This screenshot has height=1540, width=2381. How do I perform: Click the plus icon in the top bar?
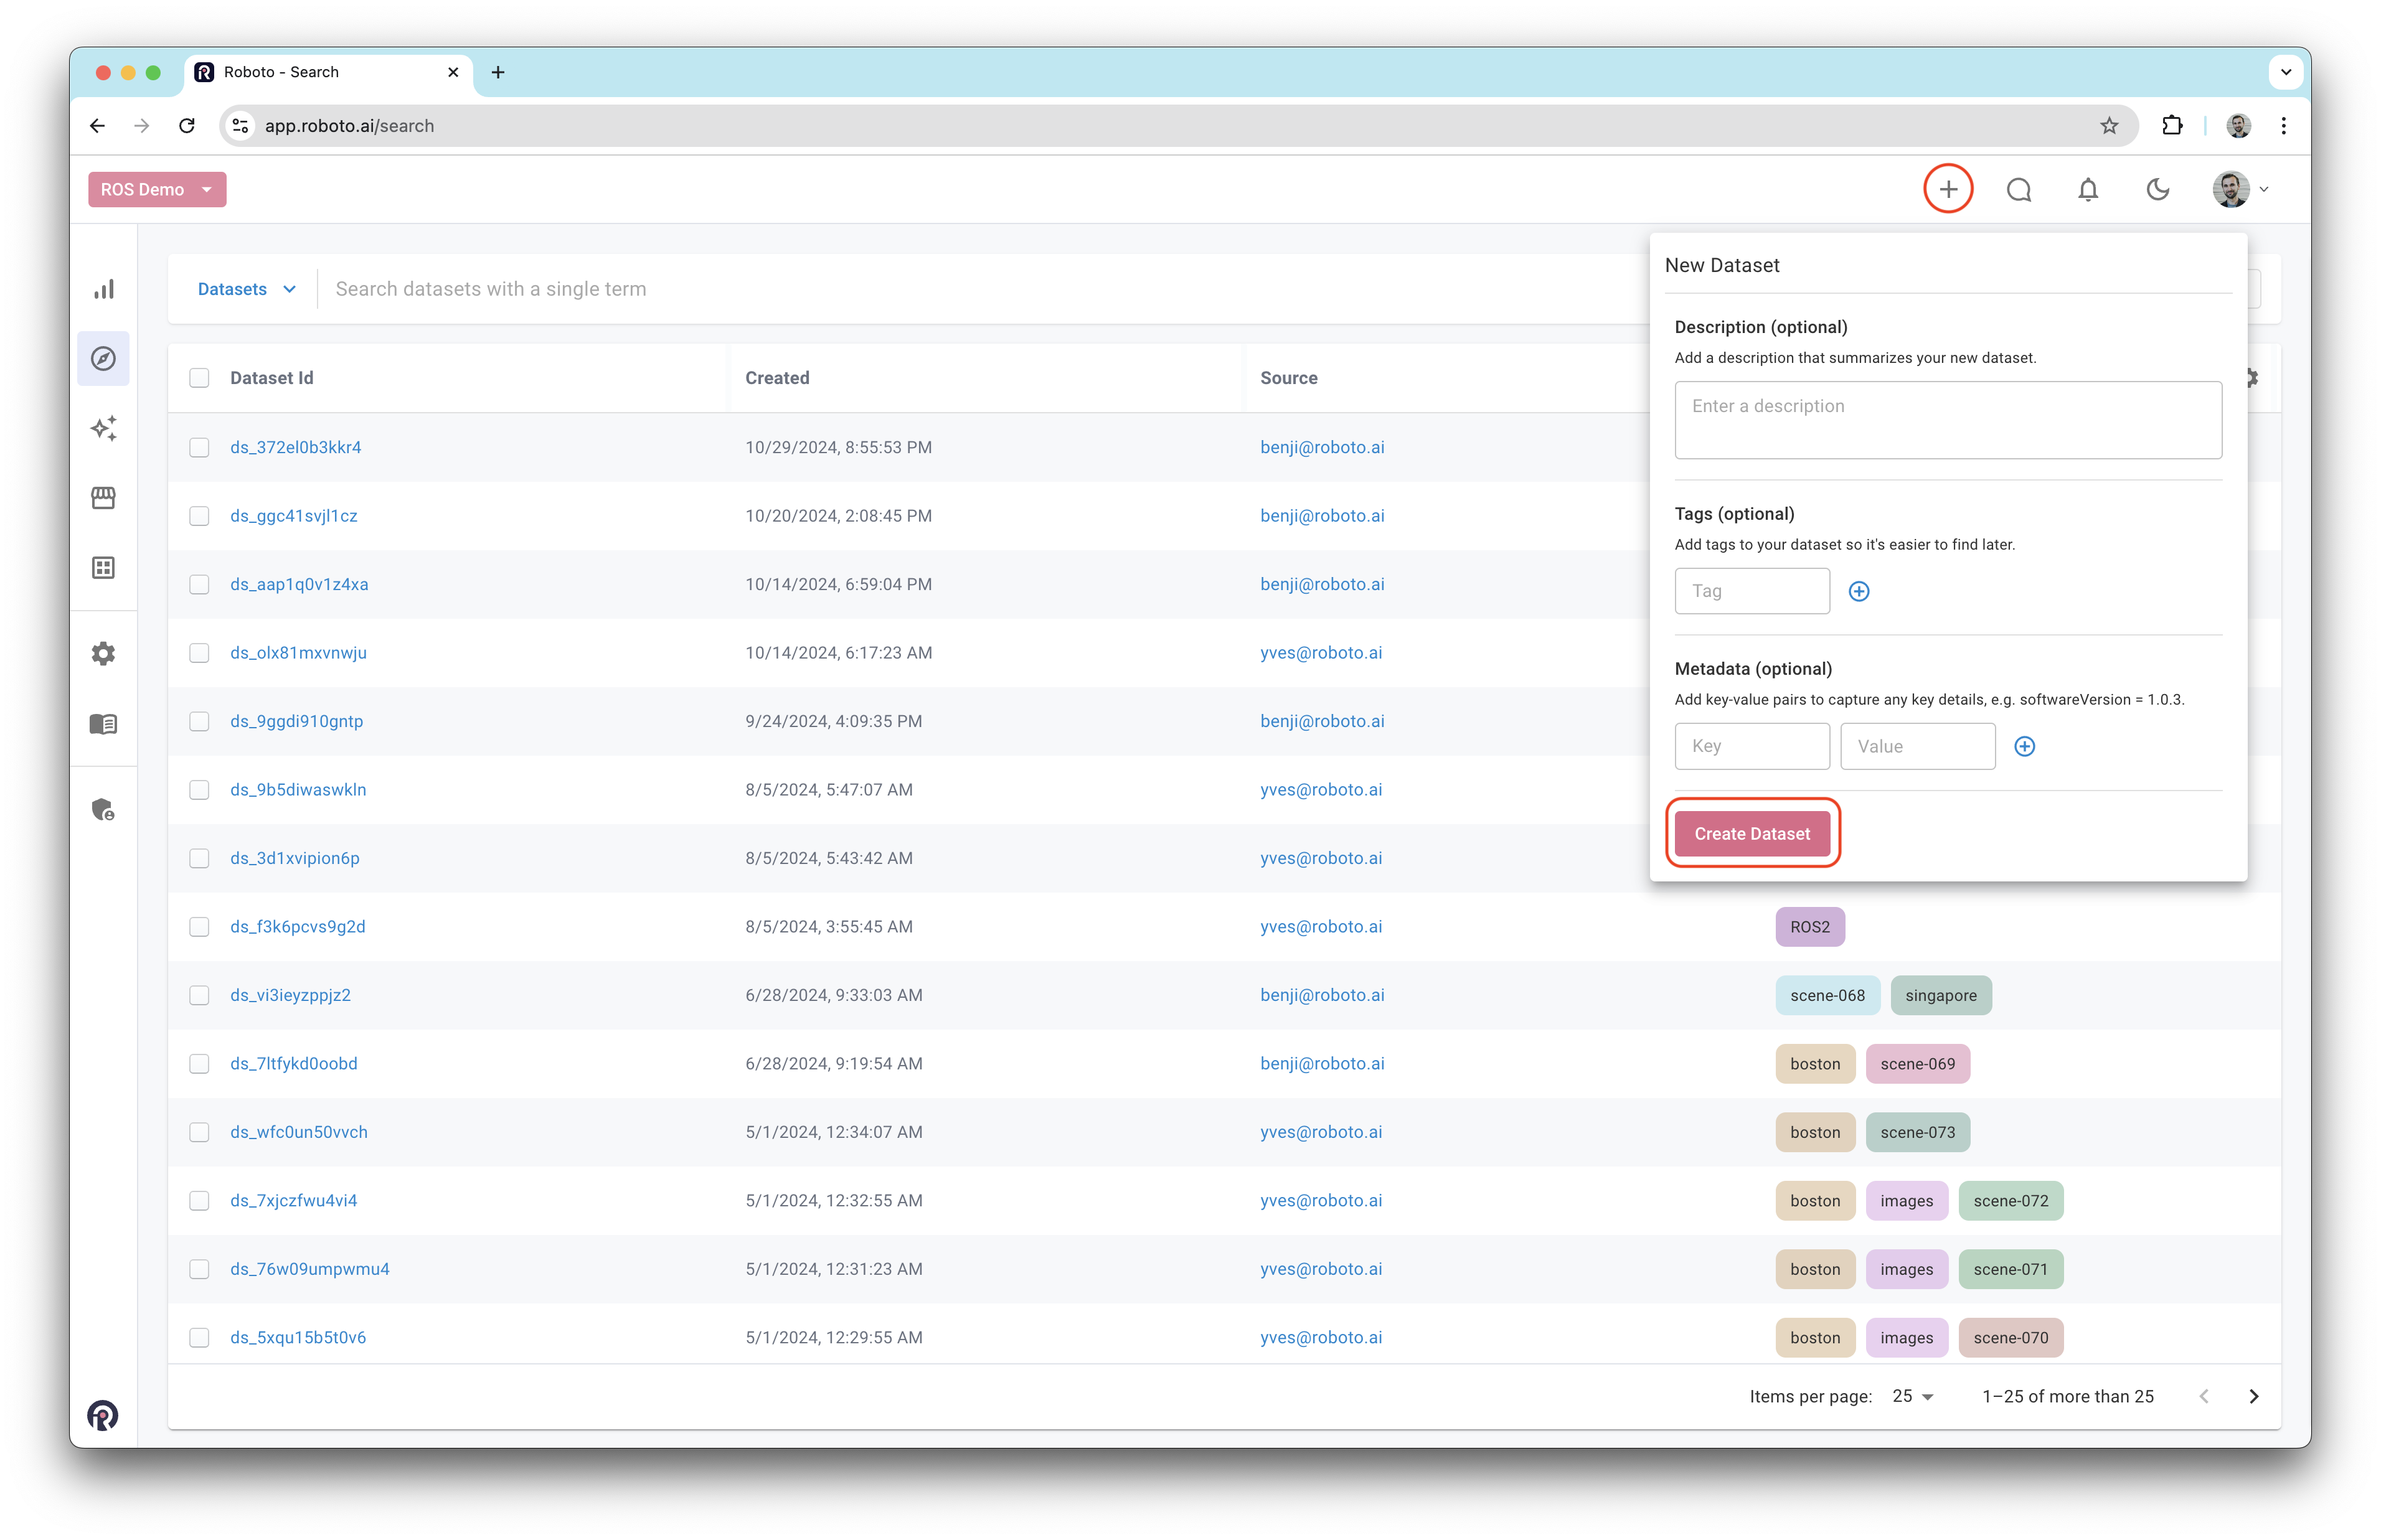click(x=1947, y=189)
